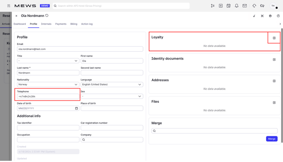The image size is (283, 162).
Task: Click the Company search field
Action: [x=112, y=140]
